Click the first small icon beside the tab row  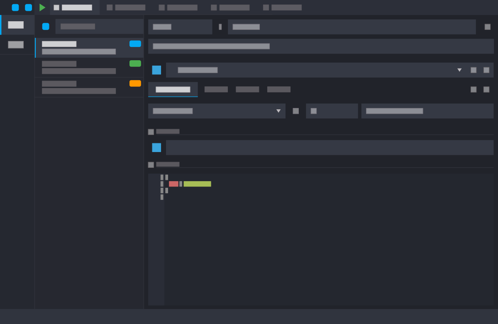click(x=474, y=89)
